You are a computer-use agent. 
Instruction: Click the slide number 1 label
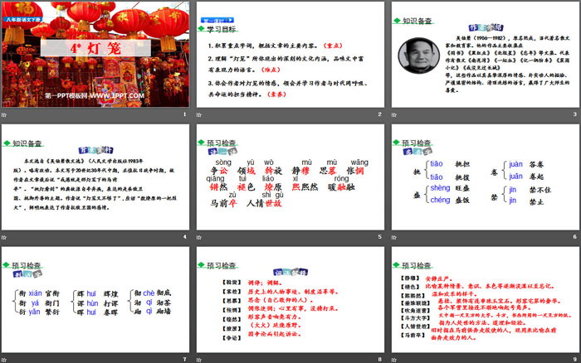[x=185, y=114]
